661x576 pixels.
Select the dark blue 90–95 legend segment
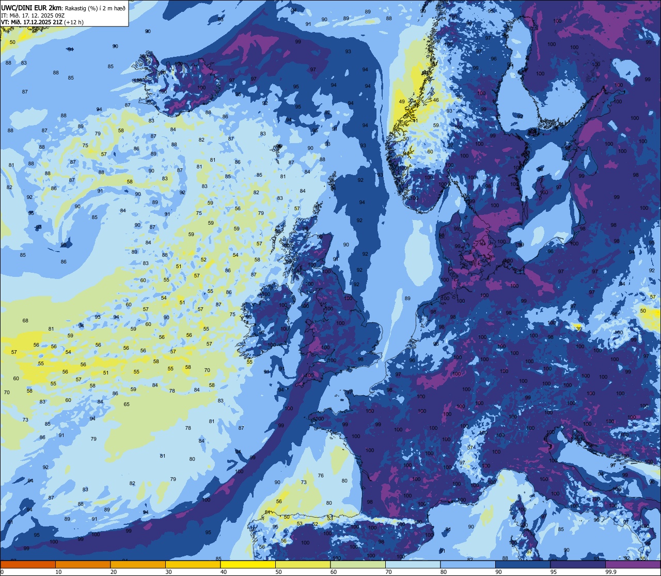[x=523, y=564]
